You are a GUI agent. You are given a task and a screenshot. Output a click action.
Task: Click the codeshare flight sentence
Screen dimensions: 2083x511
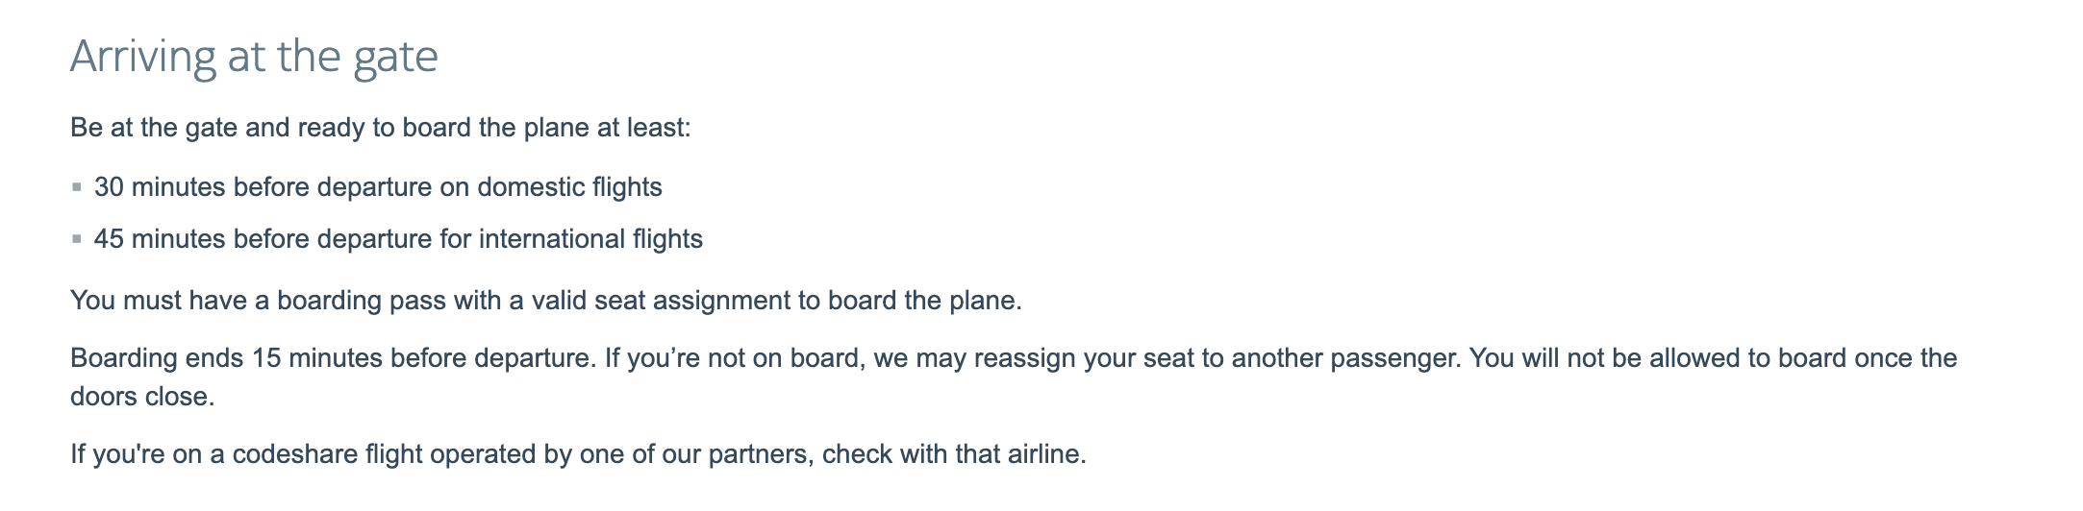[577, 453]
